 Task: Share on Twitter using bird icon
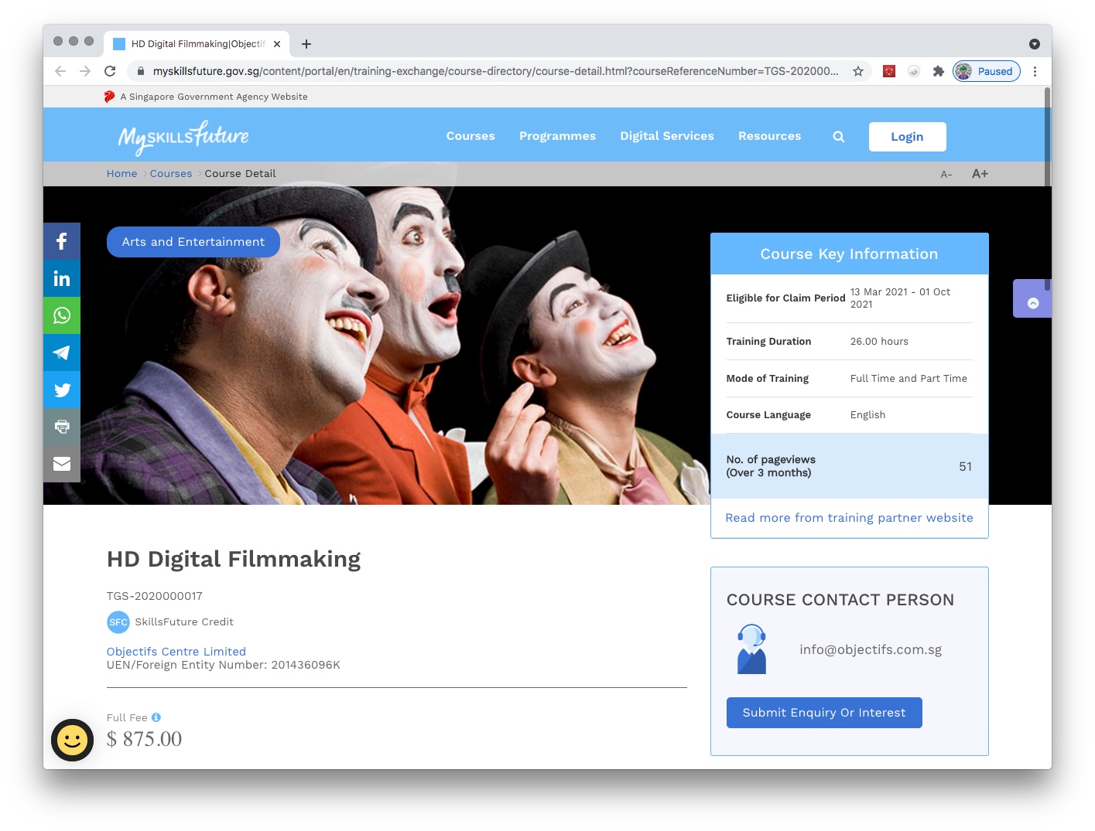pos(62,390)
